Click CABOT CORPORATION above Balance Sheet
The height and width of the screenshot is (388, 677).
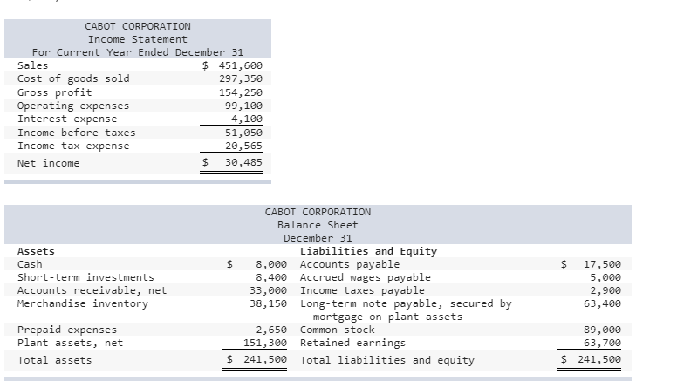[318, 212]
